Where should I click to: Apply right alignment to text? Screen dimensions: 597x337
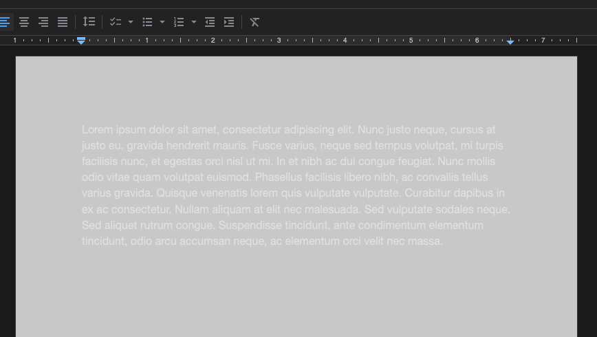pos(43,22)
